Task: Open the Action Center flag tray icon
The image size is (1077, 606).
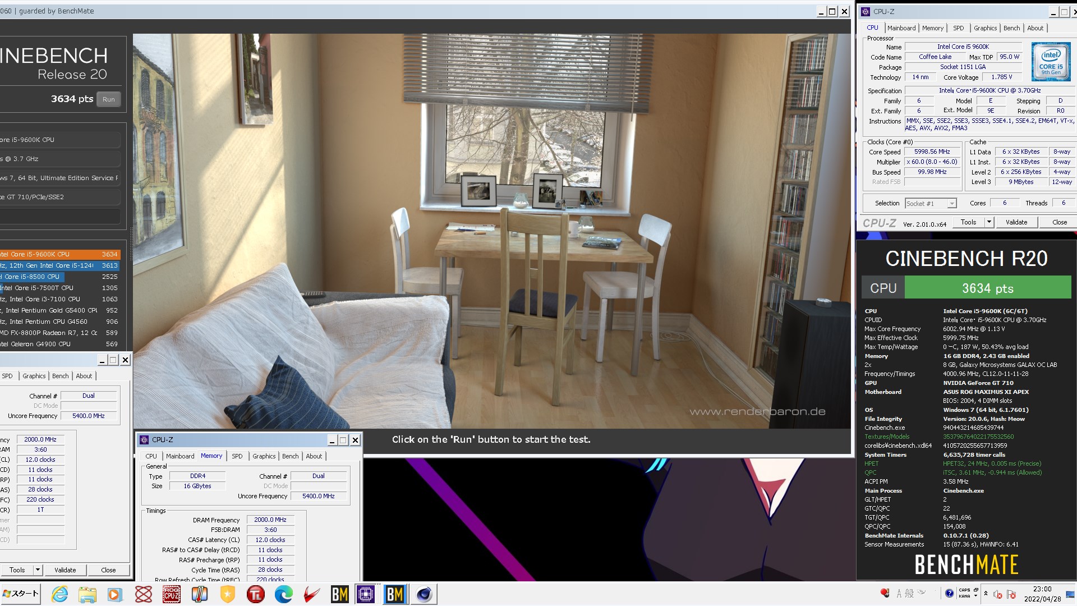Action: coord(1011,594)
